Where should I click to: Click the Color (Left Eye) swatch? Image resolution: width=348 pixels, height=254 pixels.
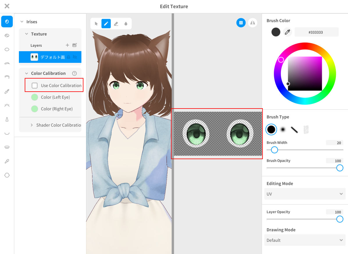point(35,97)
